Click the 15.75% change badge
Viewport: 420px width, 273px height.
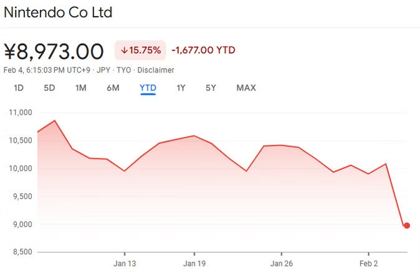pos(140,50)
